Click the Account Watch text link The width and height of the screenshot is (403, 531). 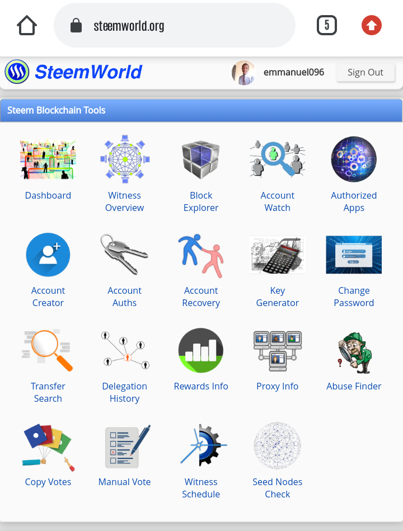278,201
